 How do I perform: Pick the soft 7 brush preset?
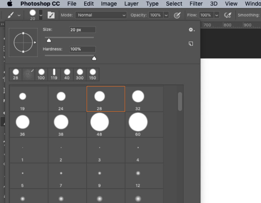[x=67, y=176]
